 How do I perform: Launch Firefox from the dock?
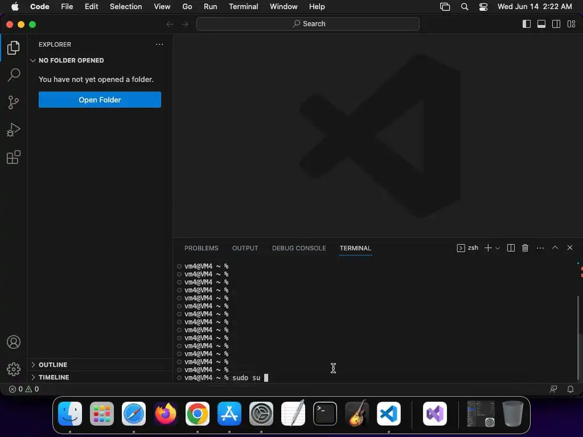166,414
